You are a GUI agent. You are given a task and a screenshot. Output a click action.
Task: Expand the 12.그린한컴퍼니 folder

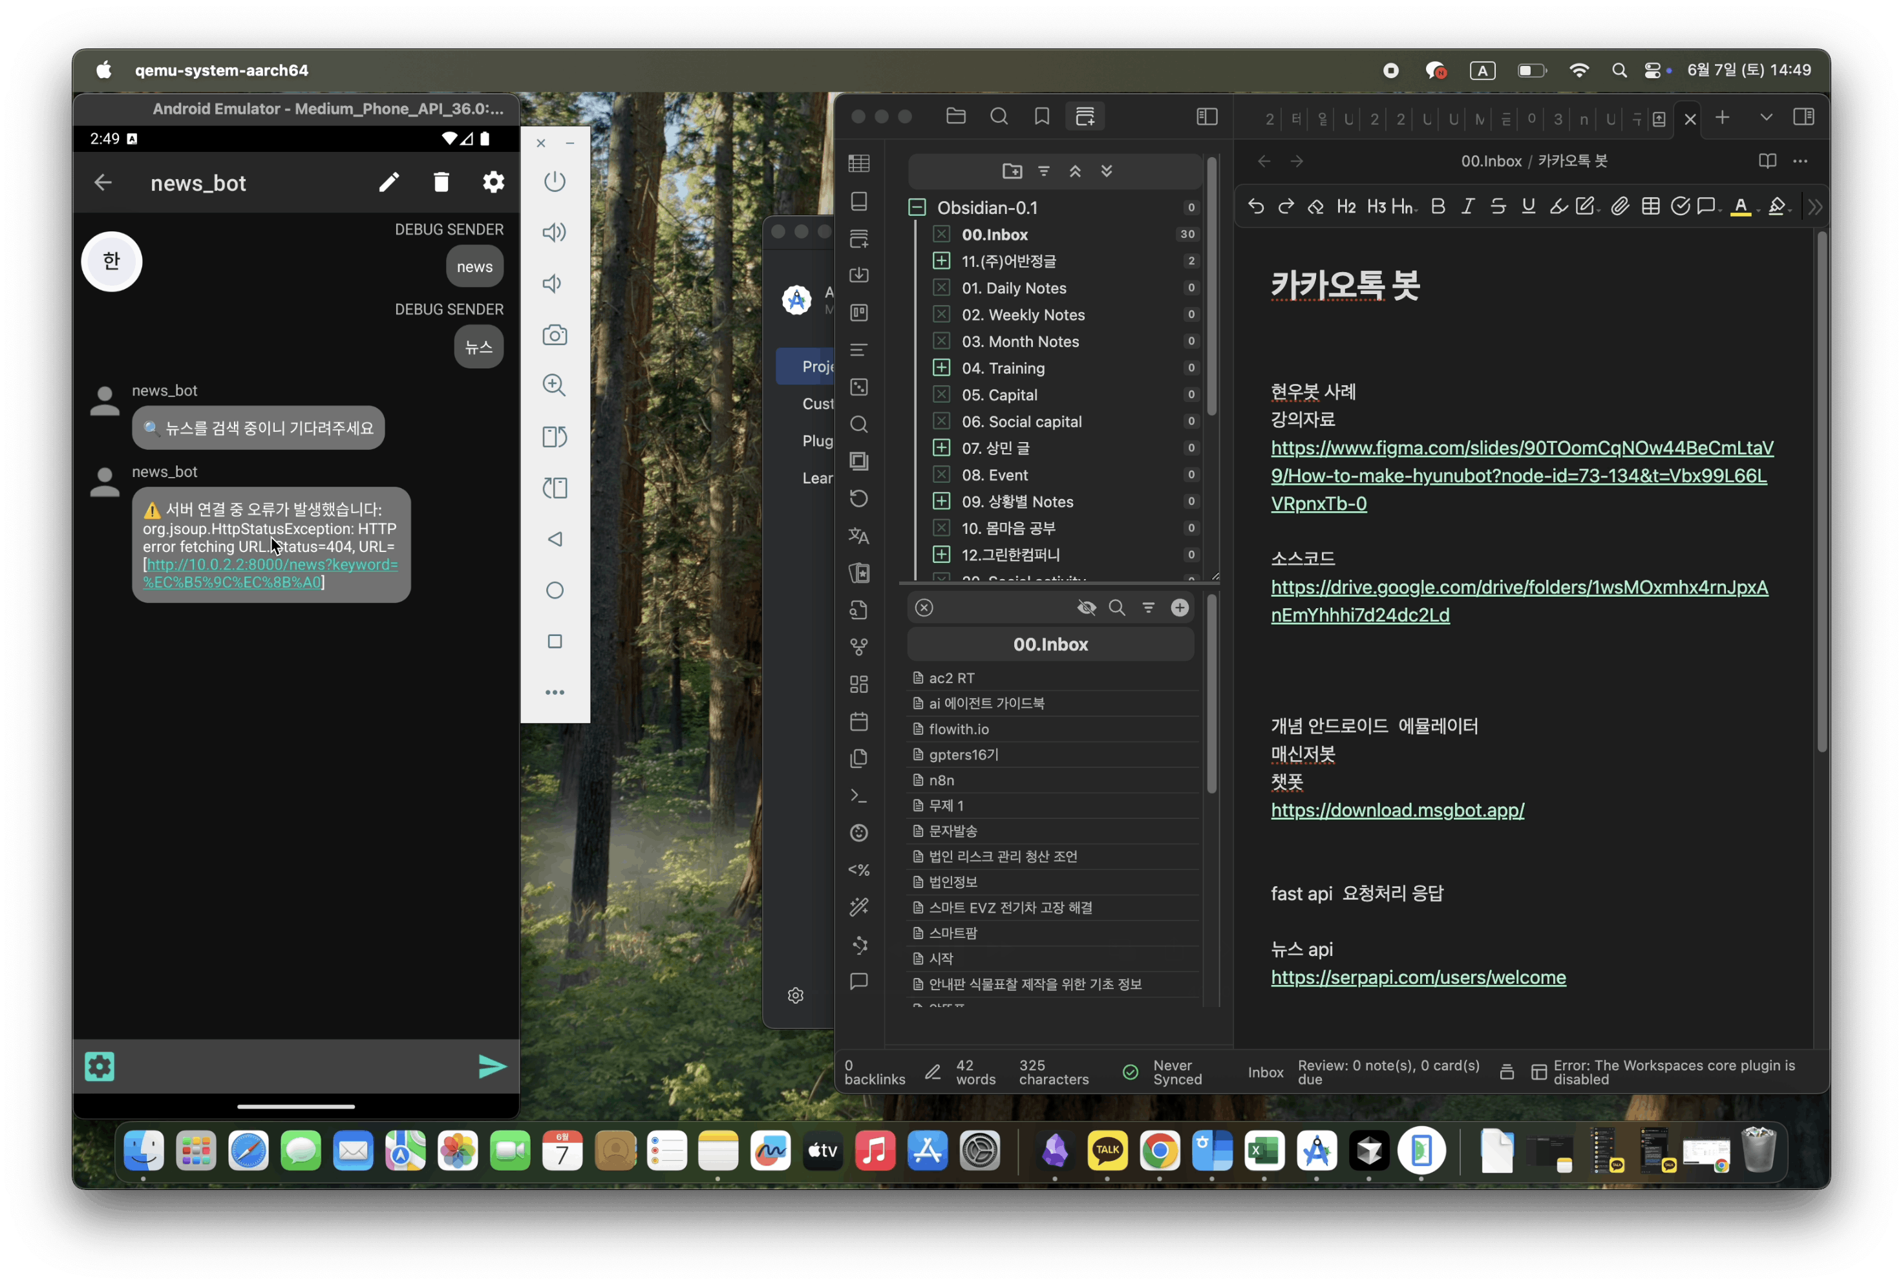pyautogui.click(x=941, y=555)
